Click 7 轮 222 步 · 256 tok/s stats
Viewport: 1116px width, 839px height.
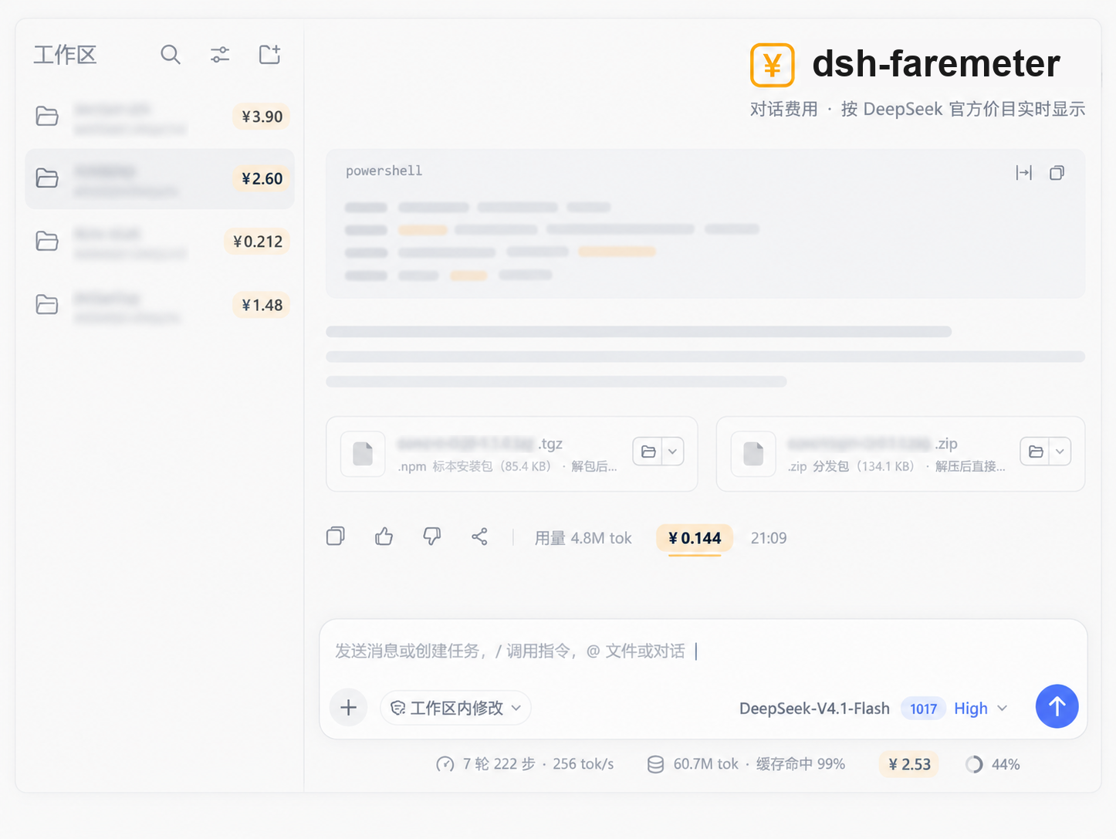[x=539, y=764]
